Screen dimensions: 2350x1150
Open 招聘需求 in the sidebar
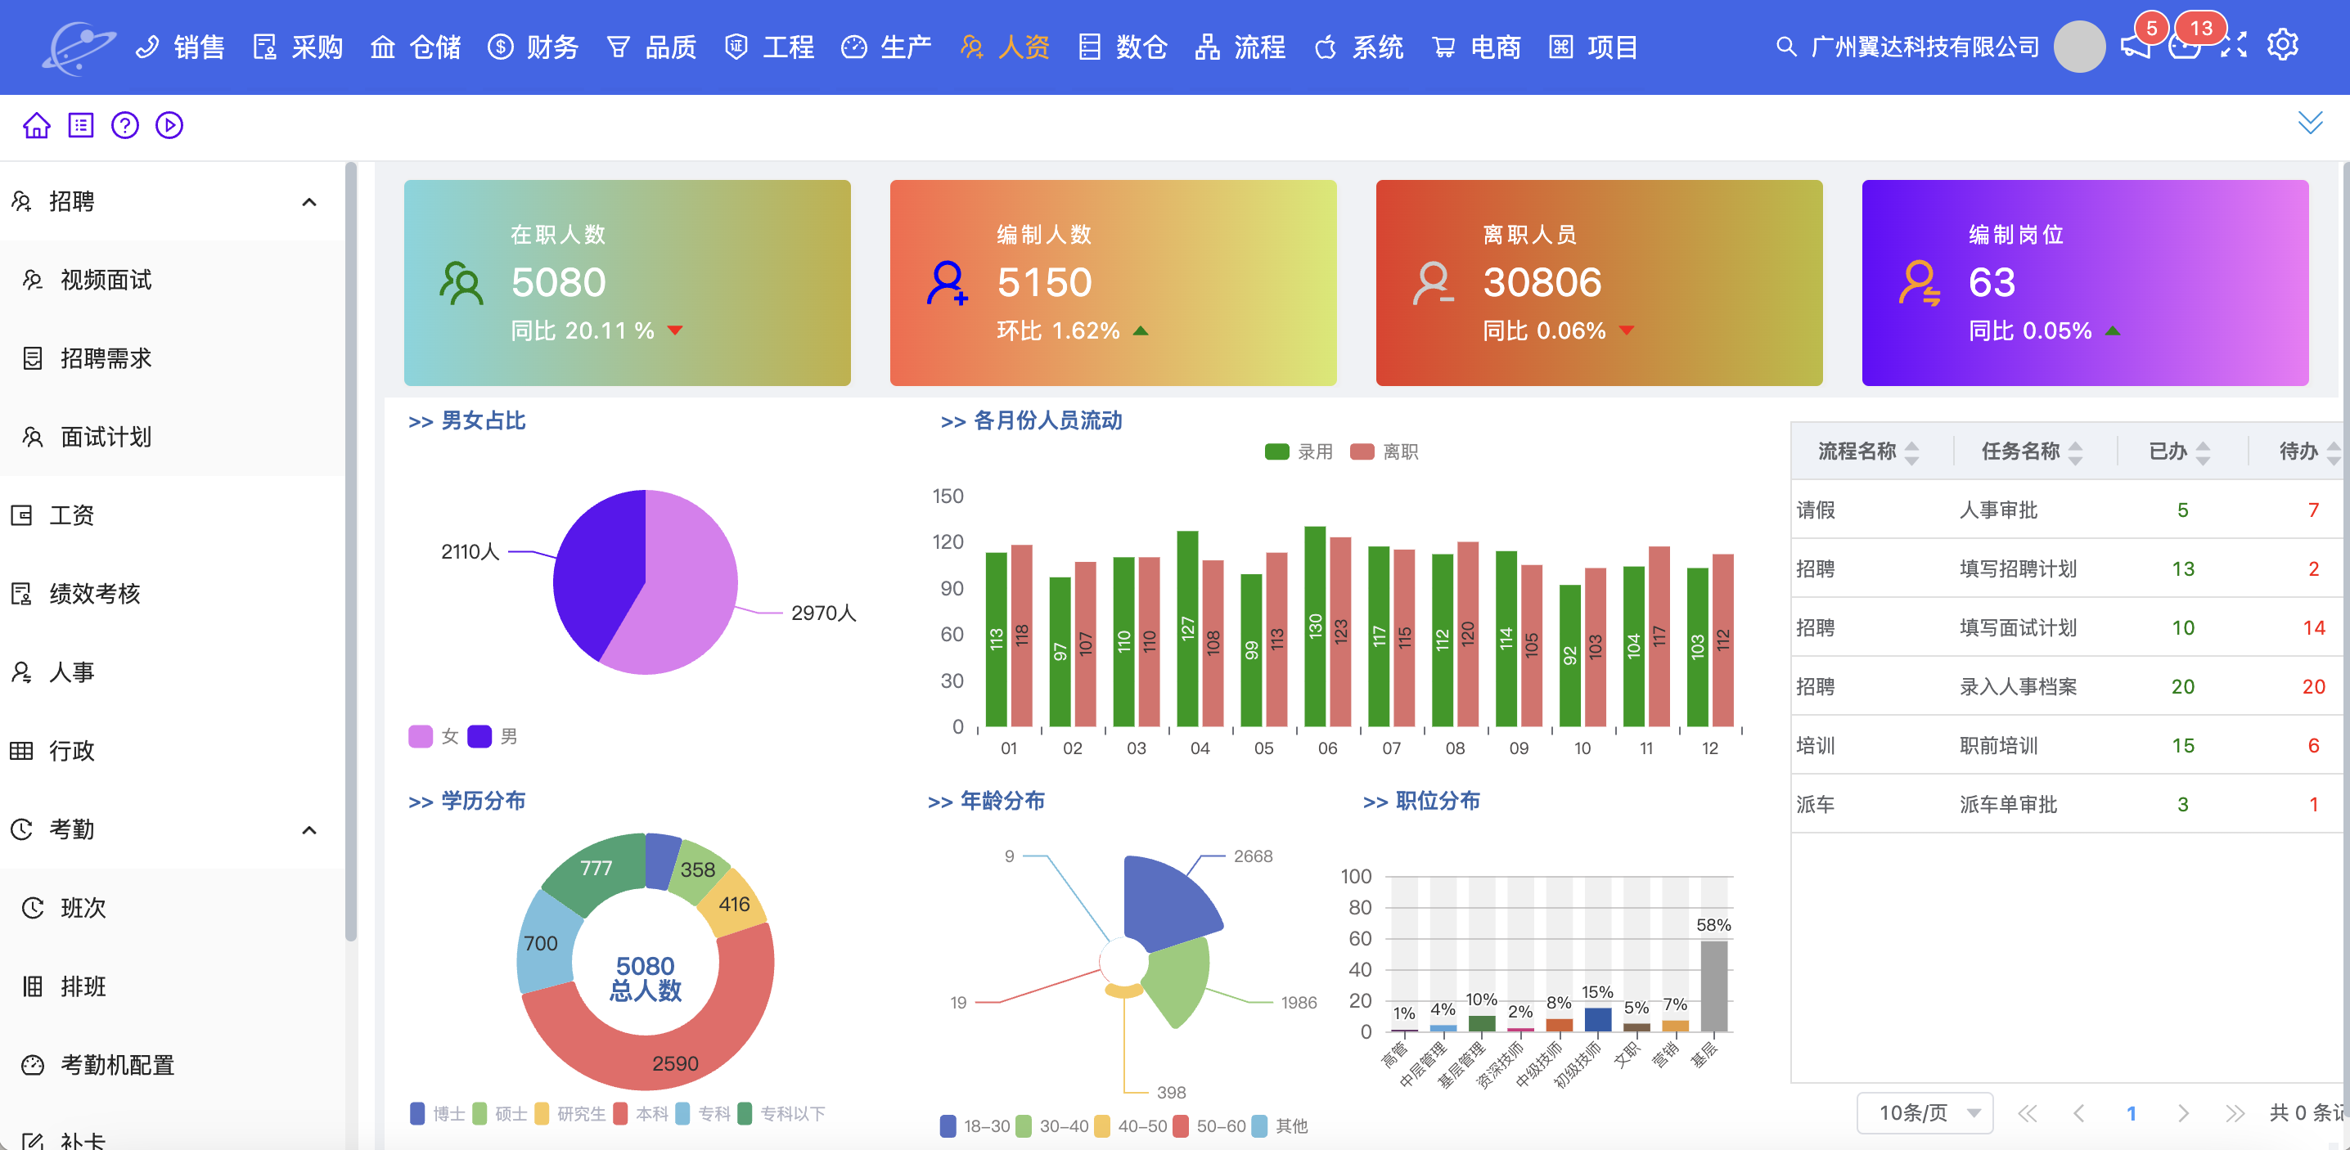point(173,358)
